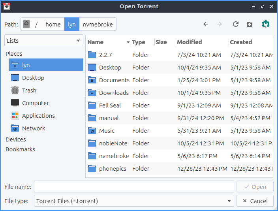Select Network in the Places sidebar

[x=33, y=128]
